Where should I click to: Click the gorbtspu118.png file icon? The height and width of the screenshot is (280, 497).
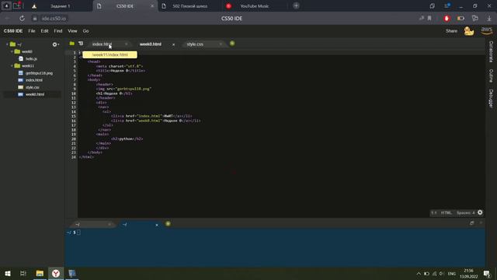(x=21, y=73)
